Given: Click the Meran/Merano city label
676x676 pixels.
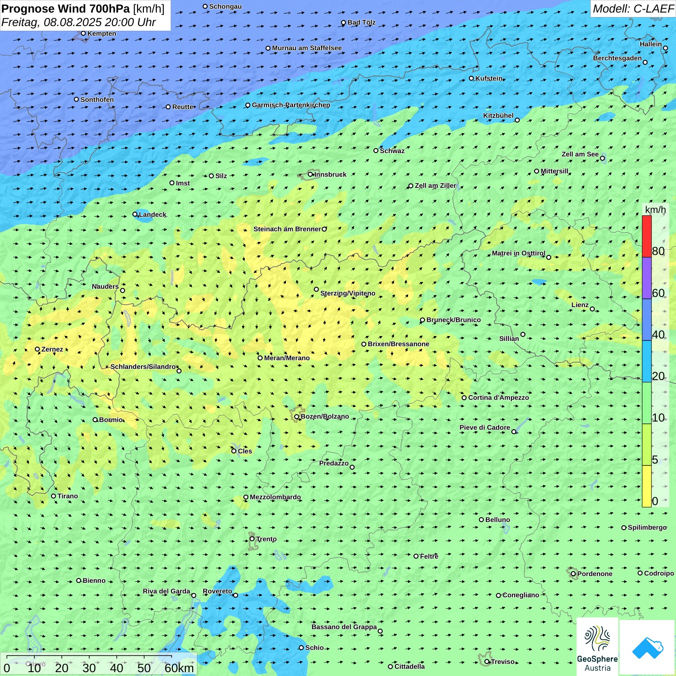Looking at the screenshot, I should point(287,358).
